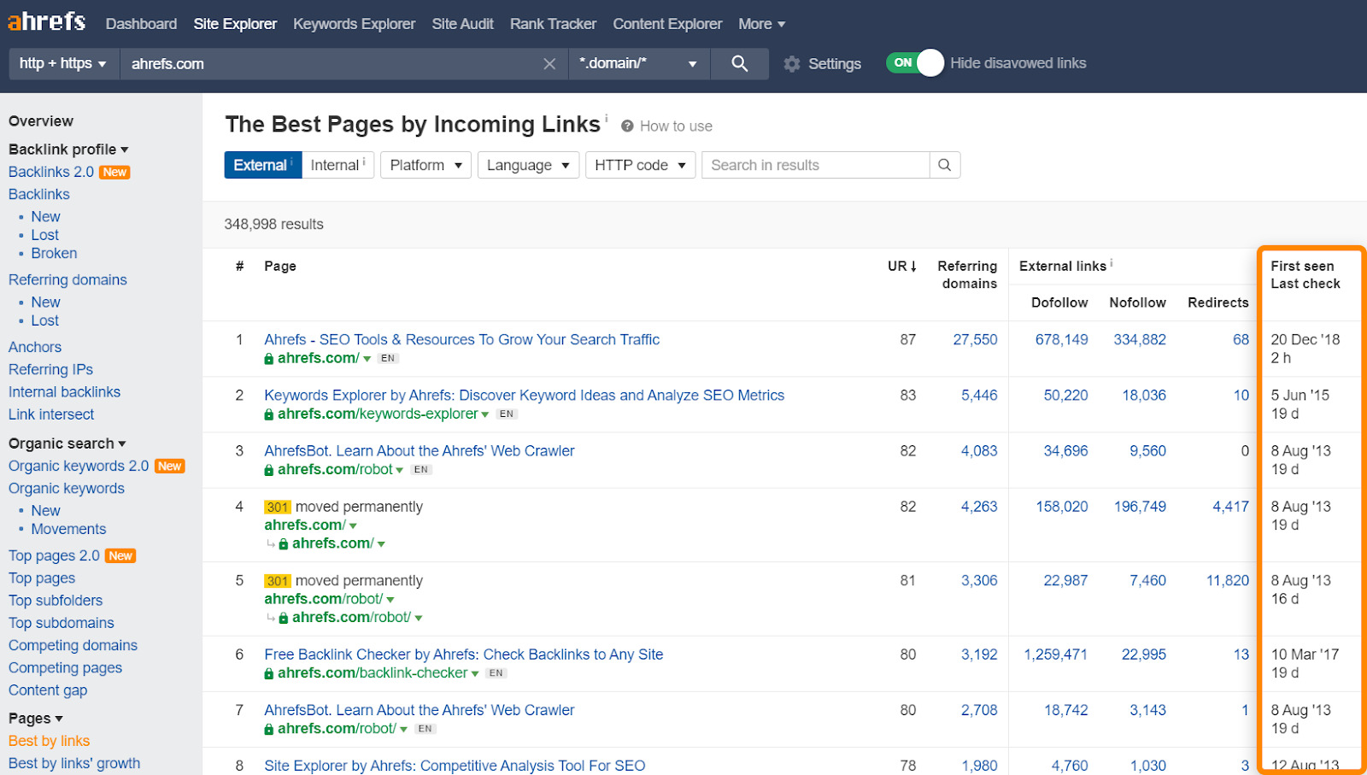1367x775 pixels.
Task: Click the EN badge next to ahrefs.com
Action: pos(387,358)
